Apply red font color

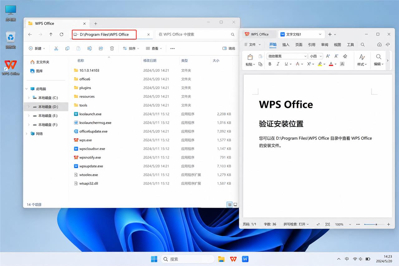click(x=331, y=64)
